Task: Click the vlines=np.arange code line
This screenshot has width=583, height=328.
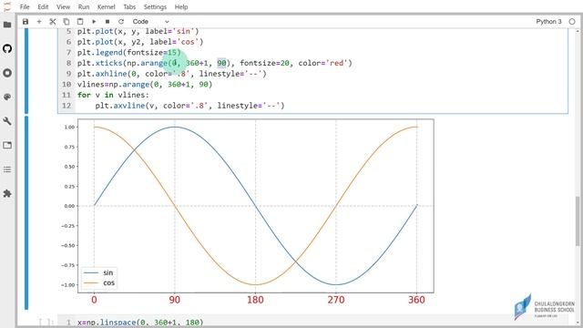Action: 145,84
